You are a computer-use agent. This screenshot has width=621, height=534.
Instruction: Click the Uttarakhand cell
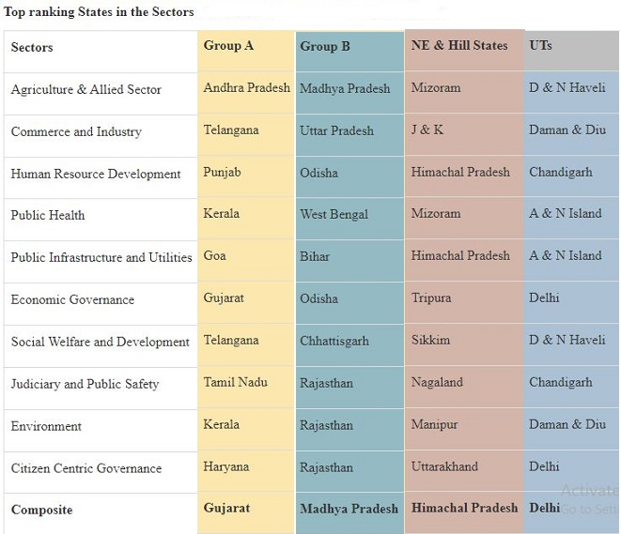click(444, 466)
